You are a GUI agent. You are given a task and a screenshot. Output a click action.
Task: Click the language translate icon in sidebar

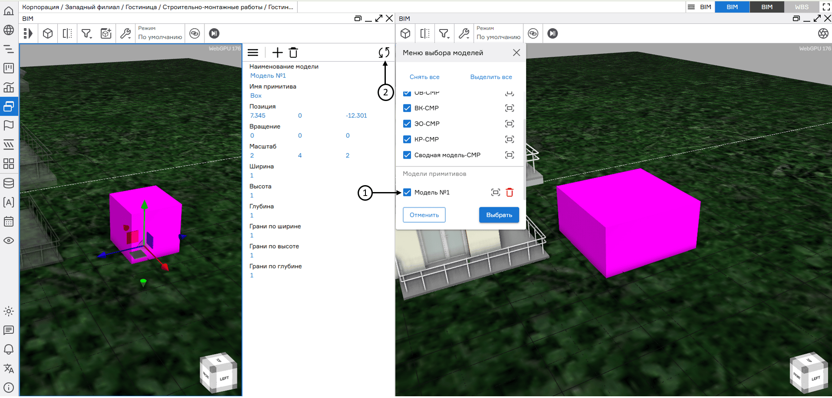click(9, 369)
